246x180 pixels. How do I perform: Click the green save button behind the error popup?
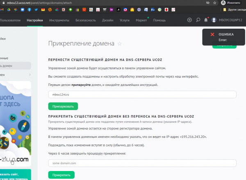click(x=224, y=47)
